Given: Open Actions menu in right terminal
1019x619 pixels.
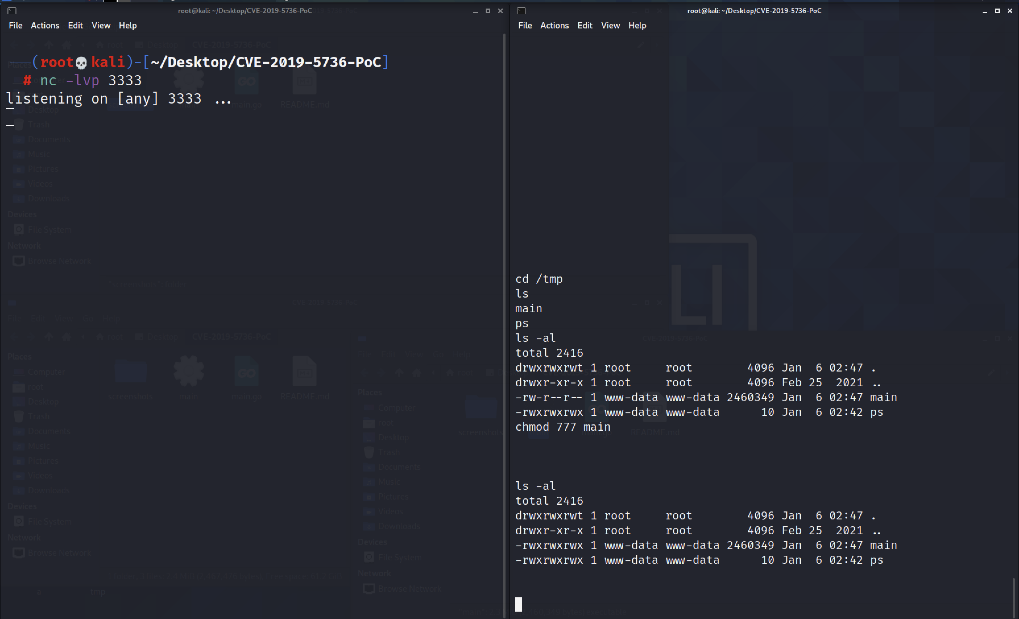Looking at the screenshot, I should coord(554,25).
